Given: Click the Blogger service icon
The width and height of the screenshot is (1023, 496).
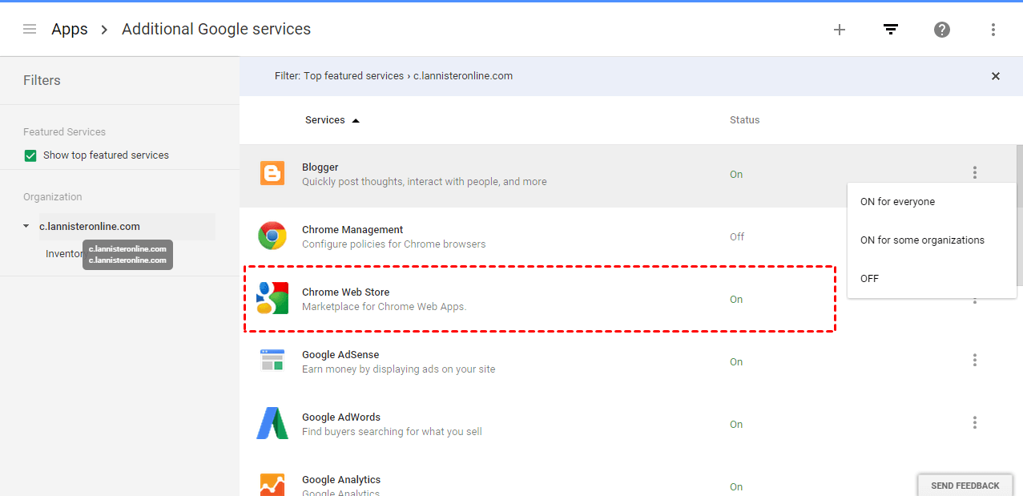Looking at the screenshot, I should [x=272, y=174].
